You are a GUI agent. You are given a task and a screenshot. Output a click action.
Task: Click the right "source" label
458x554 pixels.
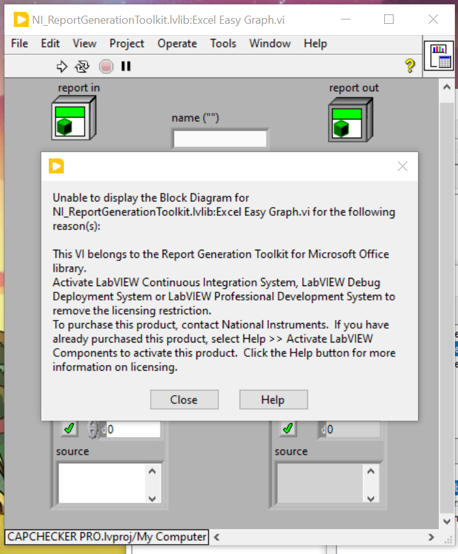[x=292, y=451]
